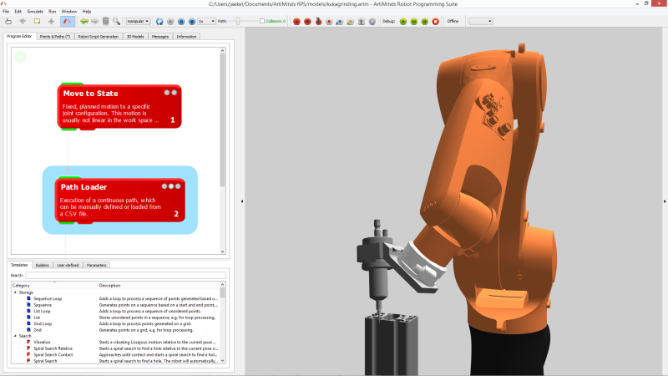668x376 pixels.
Task: Click the trash delete icon in toolbar
Action: coord(106,21)
